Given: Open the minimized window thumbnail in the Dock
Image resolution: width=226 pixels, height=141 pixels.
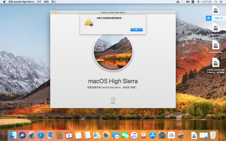Looking at the screenshot, I should 203,135.
